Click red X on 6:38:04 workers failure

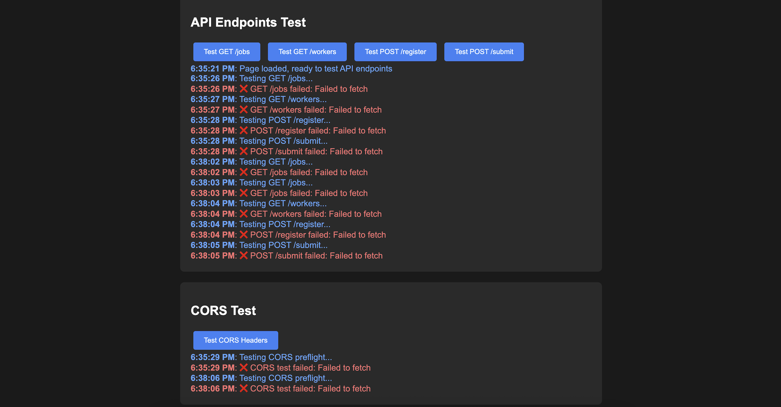pyautogui.click(x=244, y=214)
